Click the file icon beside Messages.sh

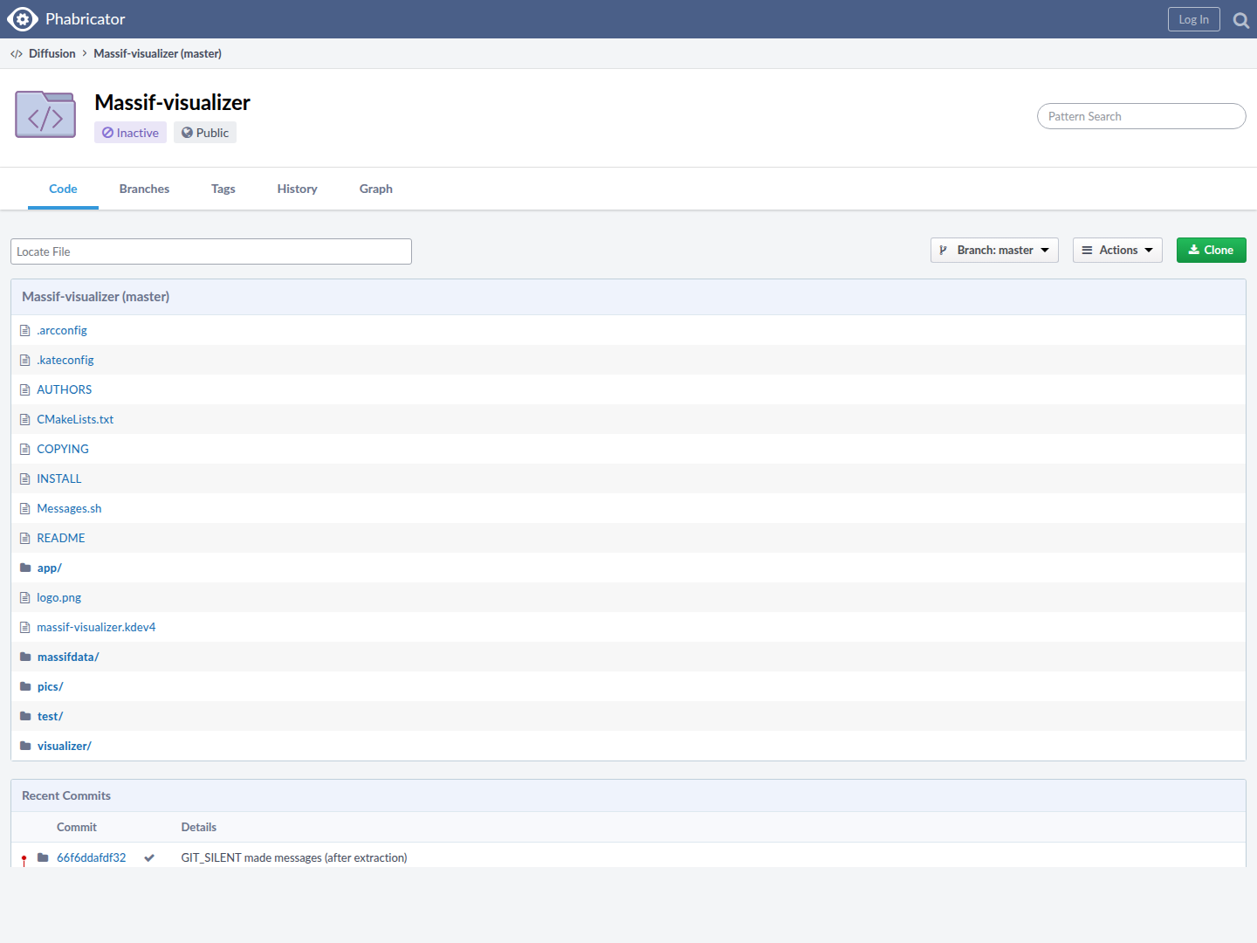coord(25,509)
